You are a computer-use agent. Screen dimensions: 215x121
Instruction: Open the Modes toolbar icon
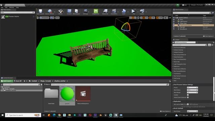pos(60,11)
